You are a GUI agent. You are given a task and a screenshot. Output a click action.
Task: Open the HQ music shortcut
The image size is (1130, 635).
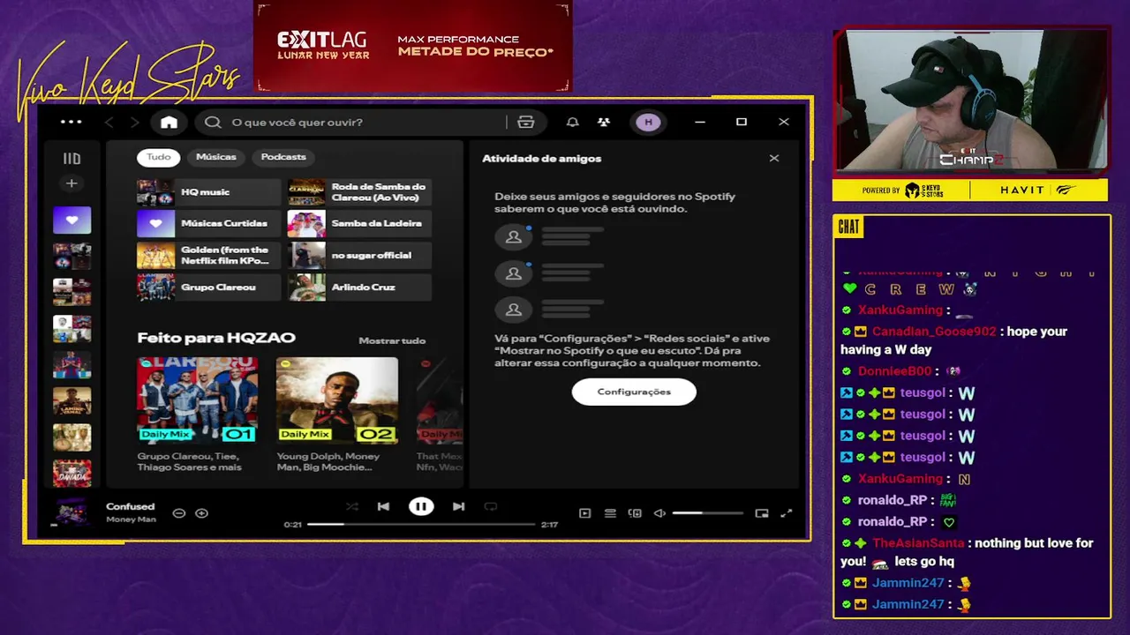click(208, 191)
